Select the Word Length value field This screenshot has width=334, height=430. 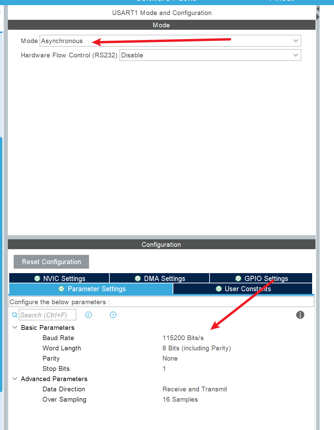pyautogui.click(x=197, y=348)
